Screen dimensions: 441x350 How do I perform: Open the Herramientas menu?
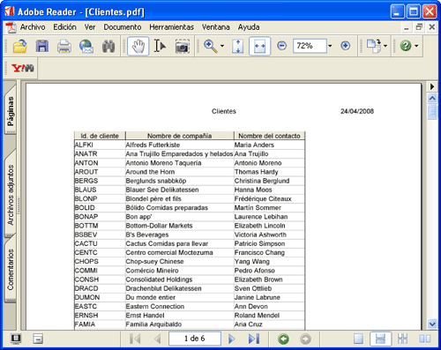171,27
